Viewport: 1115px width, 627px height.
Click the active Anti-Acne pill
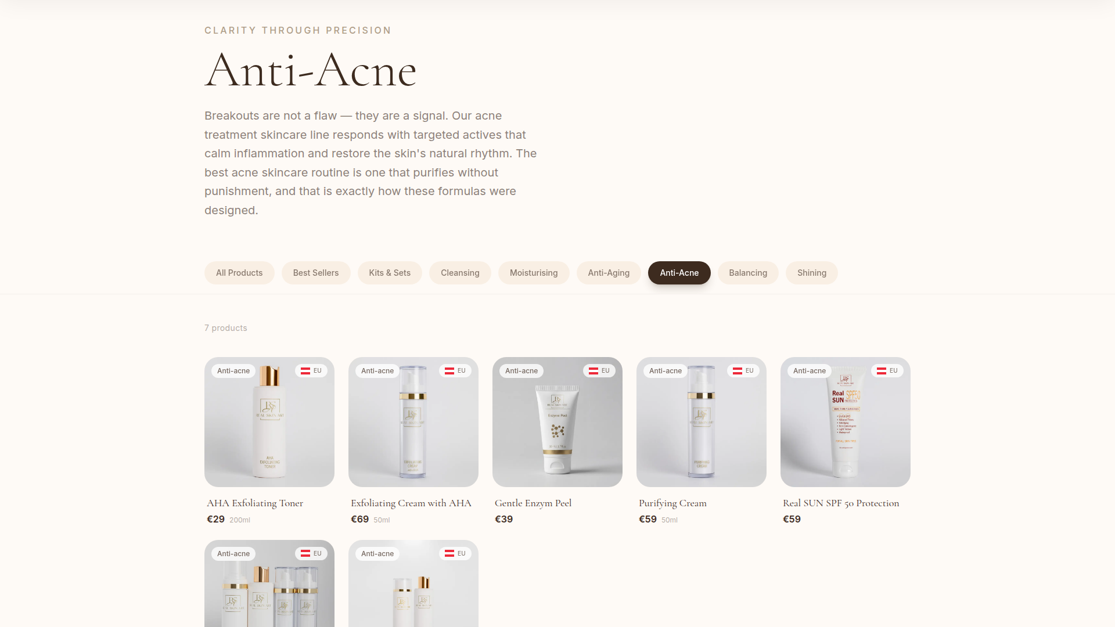pyautogui.click(x=679, y=273)
